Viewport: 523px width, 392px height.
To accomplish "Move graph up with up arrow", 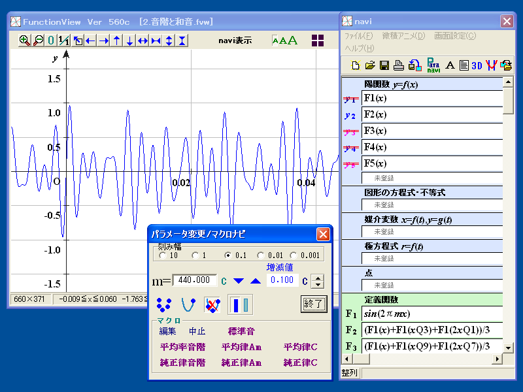I will coord(117,41).
